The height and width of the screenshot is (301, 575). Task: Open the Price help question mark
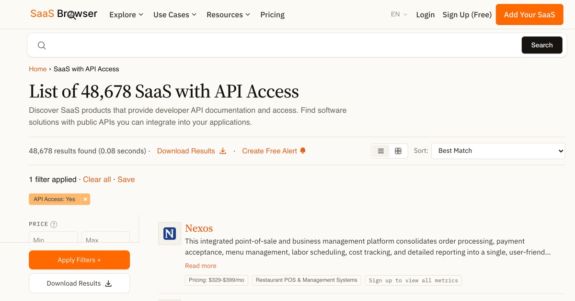54,225
